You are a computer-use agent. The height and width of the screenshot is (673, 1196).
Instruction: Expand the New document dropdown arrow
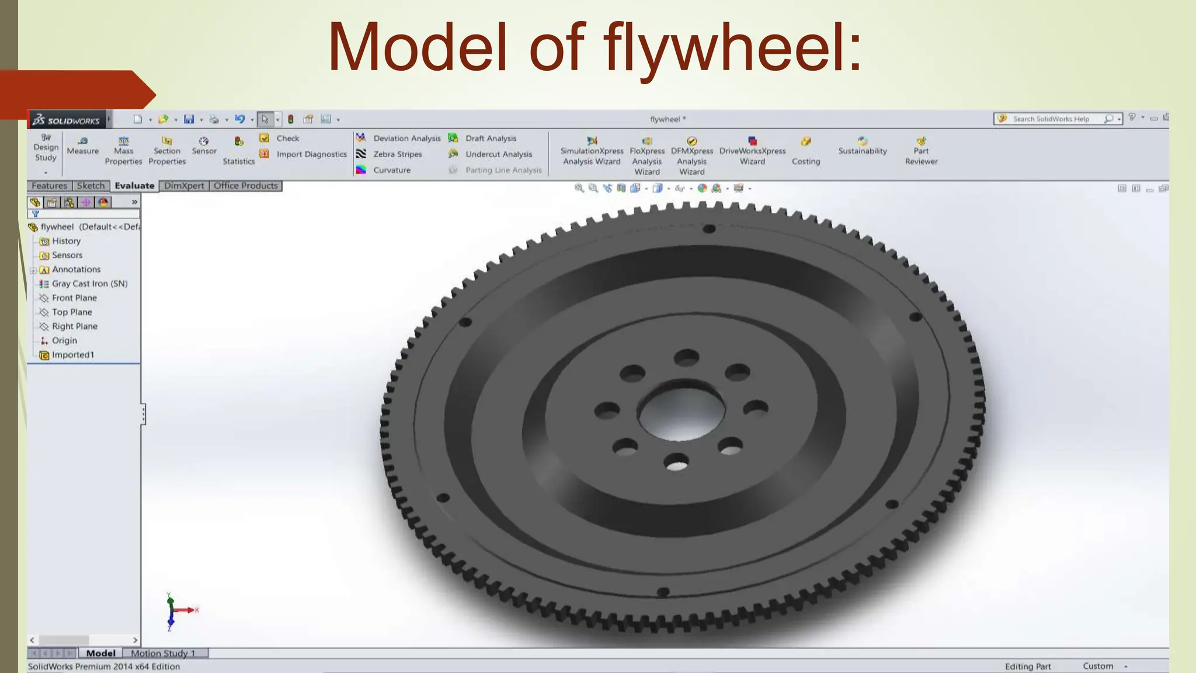click(151, 120)
